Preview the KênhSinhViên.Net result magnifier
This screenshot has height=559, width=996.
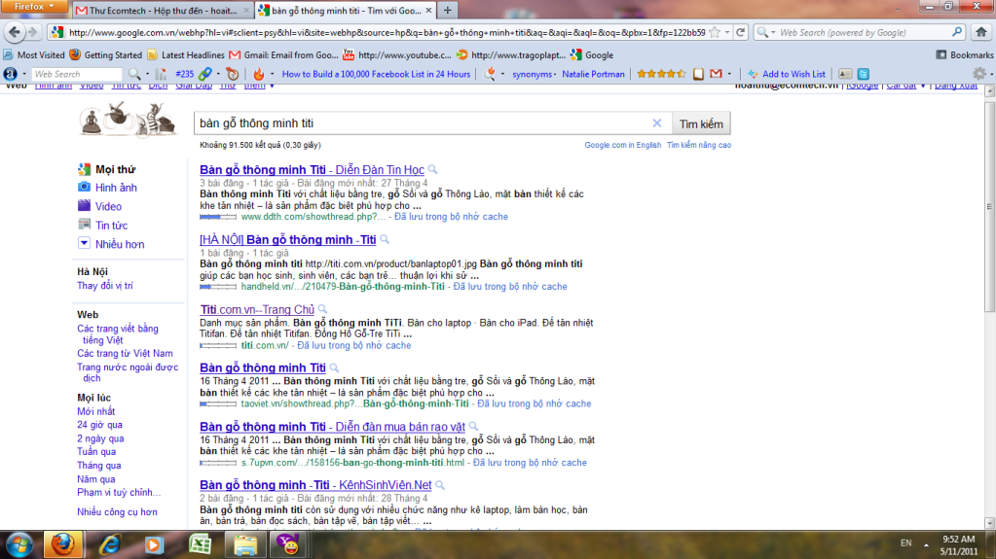[439, 485]
